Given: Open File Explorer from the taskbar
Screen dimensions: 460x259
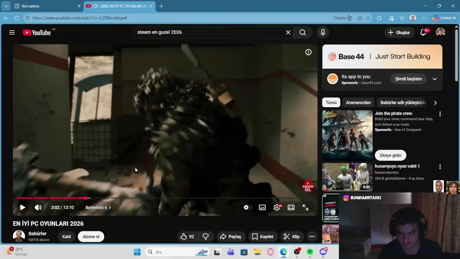Looking at the screenshot, I should click(257, 252).
